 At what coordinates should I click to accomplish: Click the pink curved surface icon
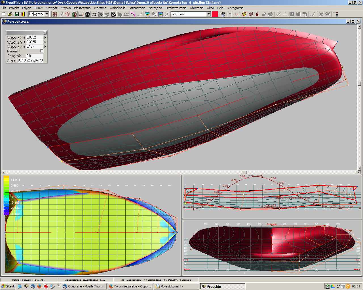click(133, 14)
